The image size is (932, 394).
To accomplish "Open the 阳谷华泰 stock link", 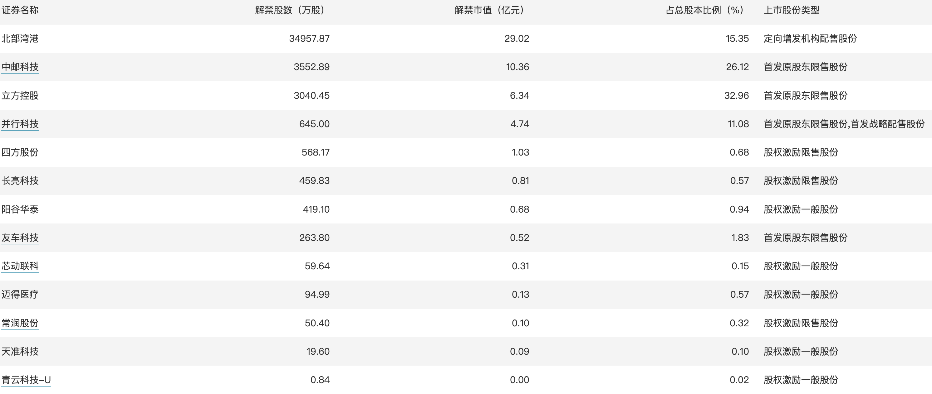I will point(20,209).
